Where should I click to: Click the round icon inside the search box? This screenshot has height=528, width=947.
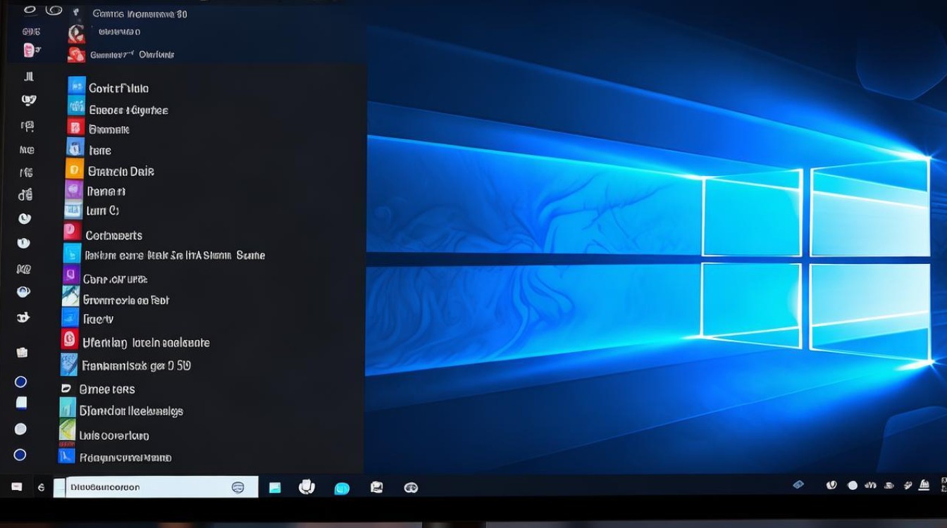click(x=238, y=487)
